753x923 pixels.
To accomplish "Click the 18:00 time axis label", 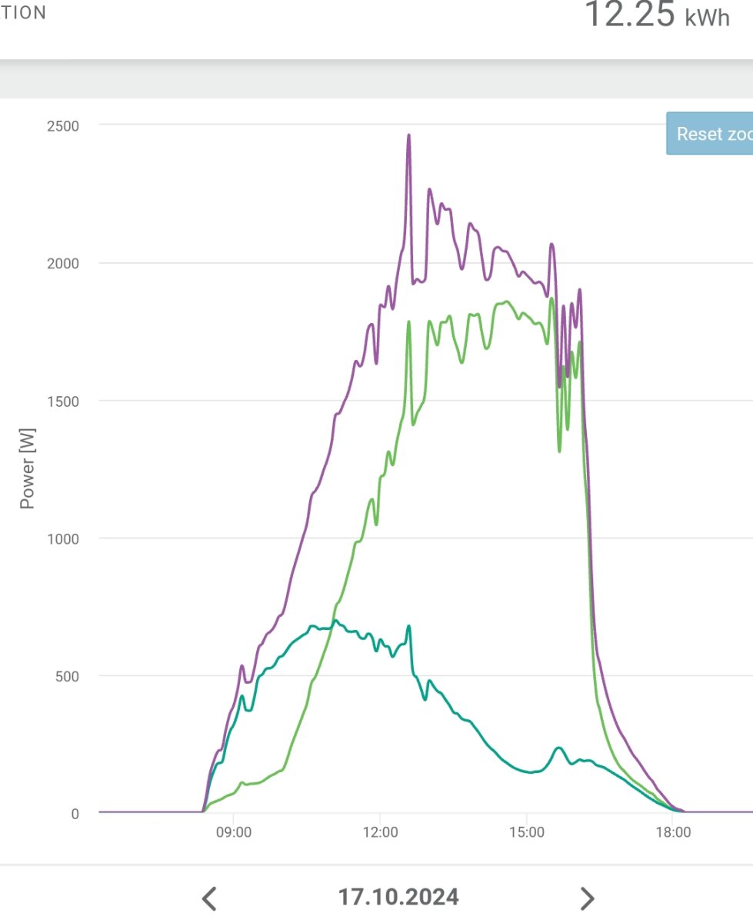I will (x=672, y=833).
